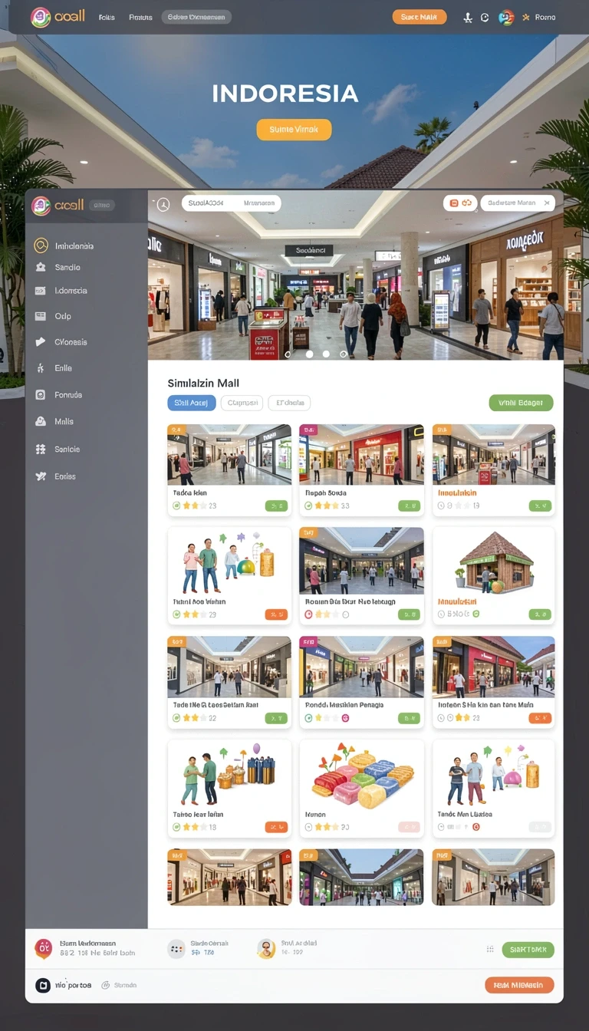Click the tag icon beside Cfonesia

(x=41, y=342)
